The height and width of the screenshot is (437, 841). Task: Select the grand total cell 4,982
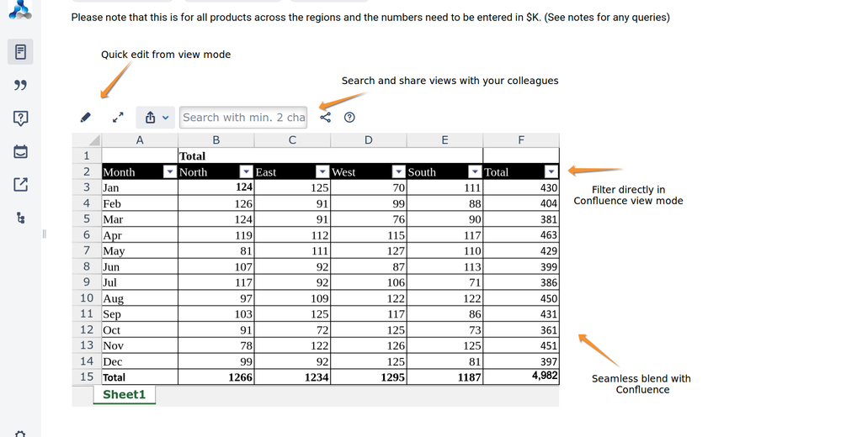[x=521, y=376]
